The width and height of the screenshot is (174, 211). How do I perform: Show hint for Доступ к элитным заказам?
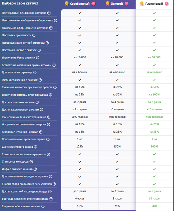coord(37,102)
